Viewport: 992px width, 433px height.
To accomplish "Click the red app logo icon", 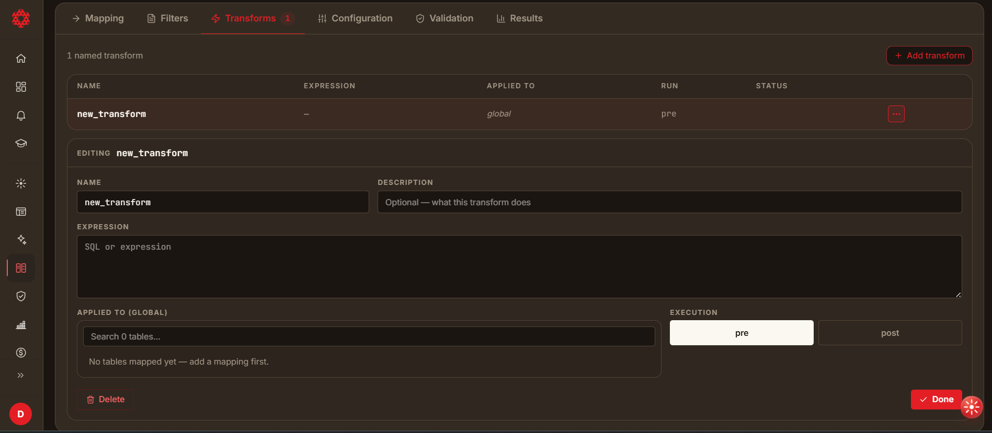I will (x=21, y=19).
